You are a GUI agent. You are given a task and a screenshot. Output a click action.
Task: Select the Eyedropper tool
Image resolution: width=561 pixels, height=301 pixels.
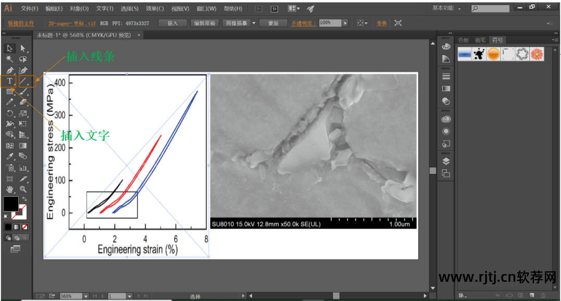pyautogui.click(x=9, y=156)
